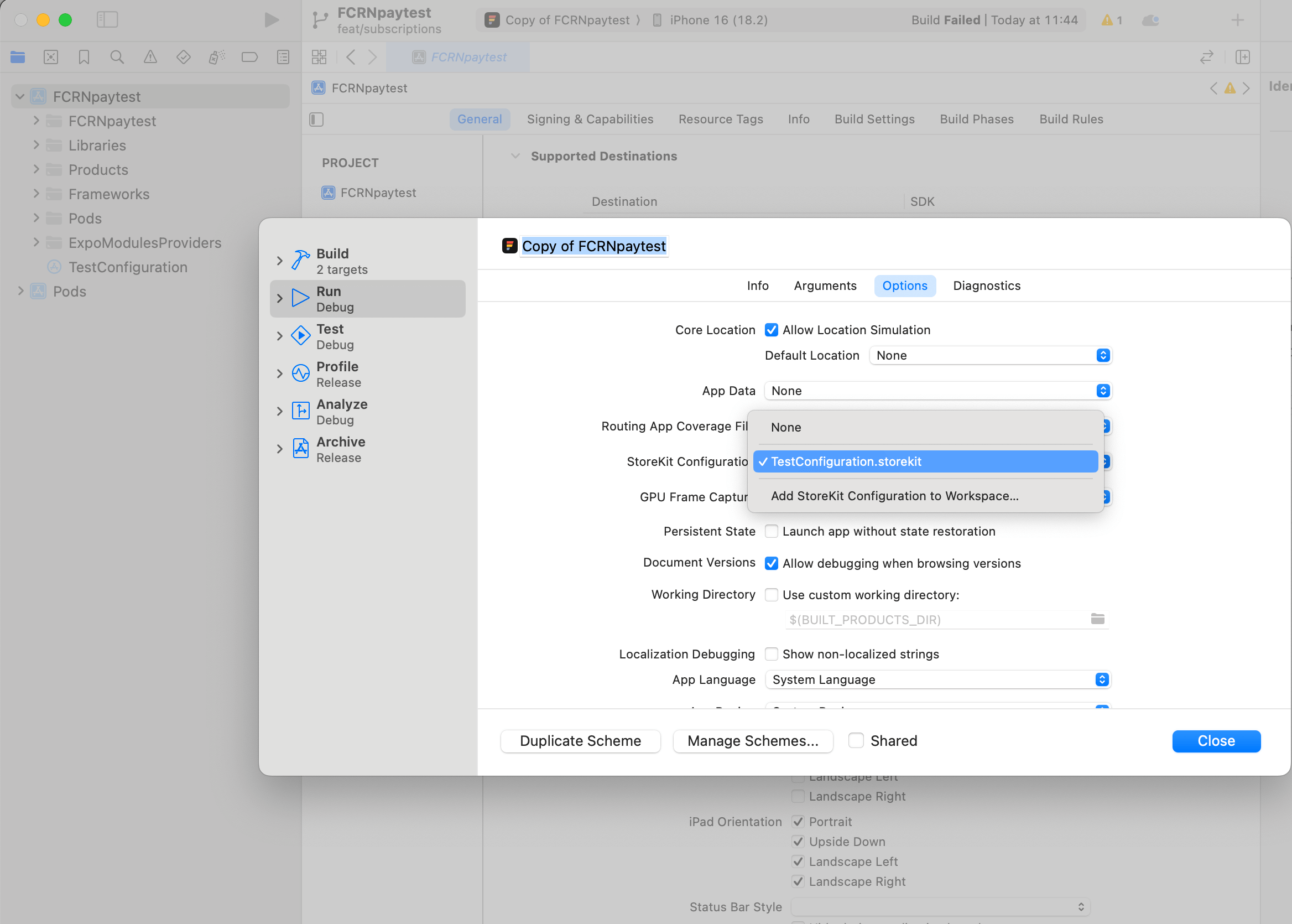Open the Bookmark navigator
1292x924 pixels.
click(84, 57)
